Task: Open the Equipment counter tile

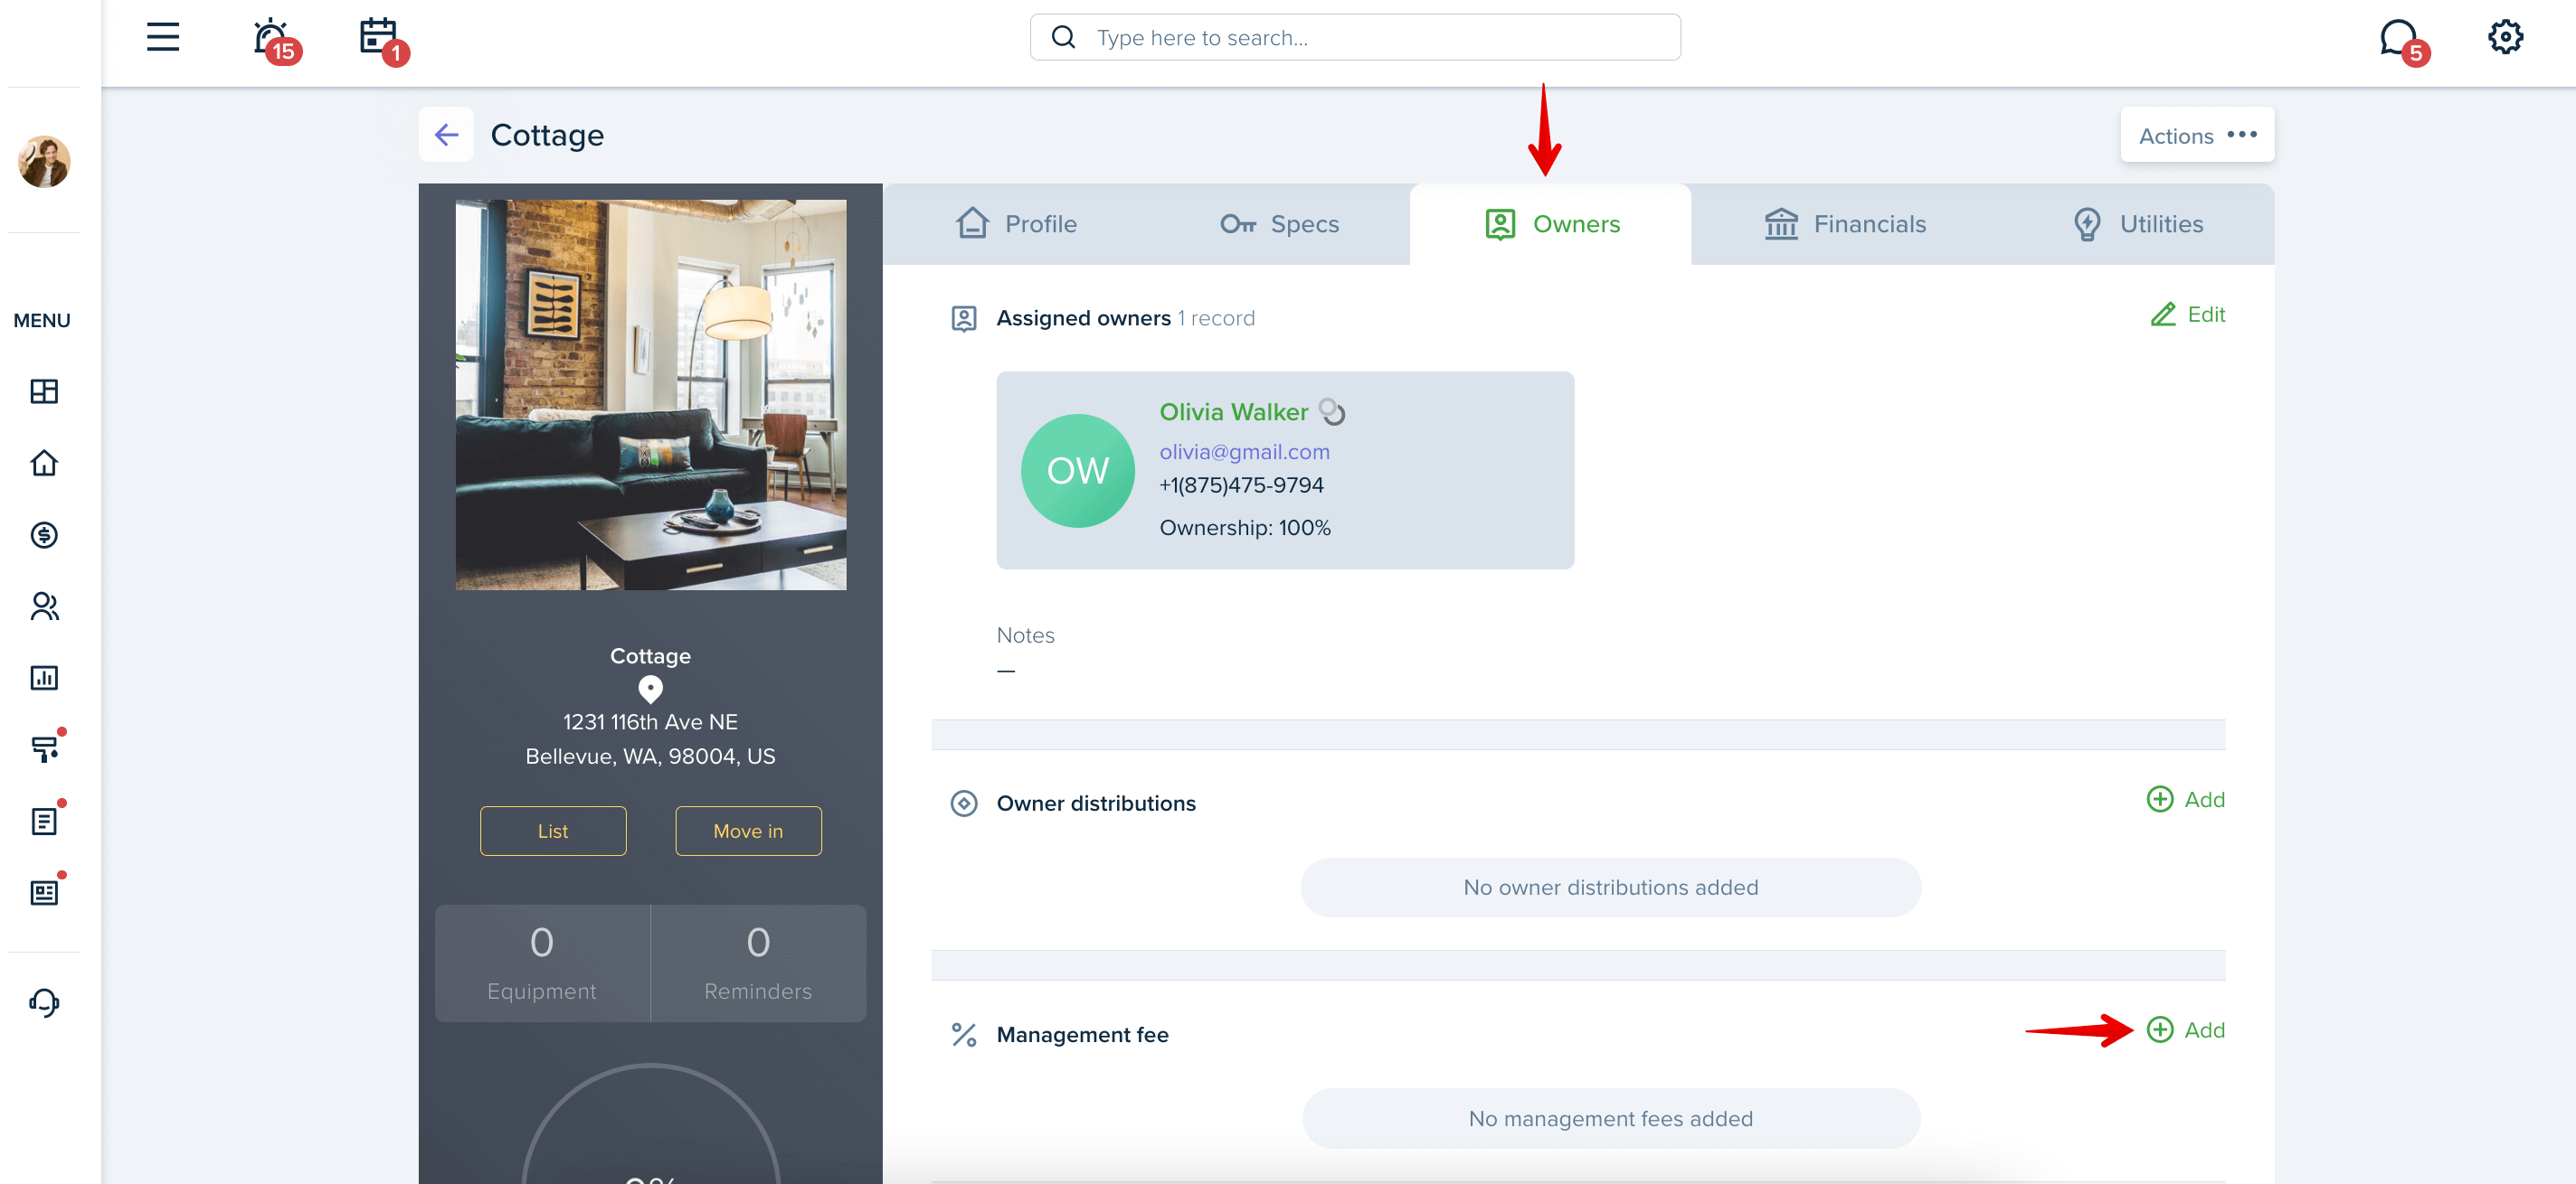Action: point(542,963)
